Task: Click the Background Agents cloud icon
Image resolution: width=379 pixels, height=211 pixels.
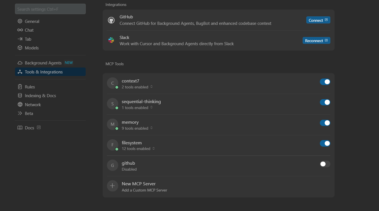Action: (20, 63)
